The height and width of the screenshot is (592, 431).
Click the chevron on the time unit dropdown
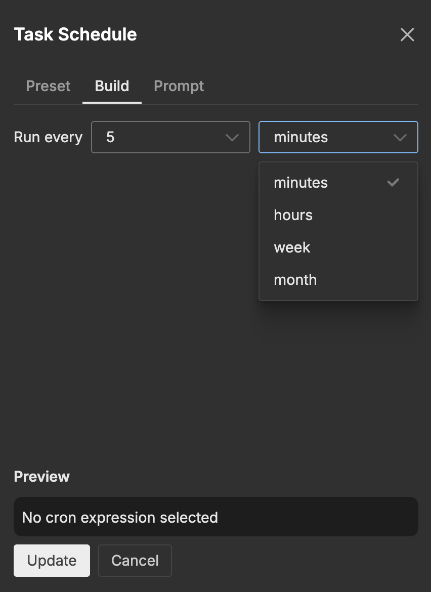[400, 137]
